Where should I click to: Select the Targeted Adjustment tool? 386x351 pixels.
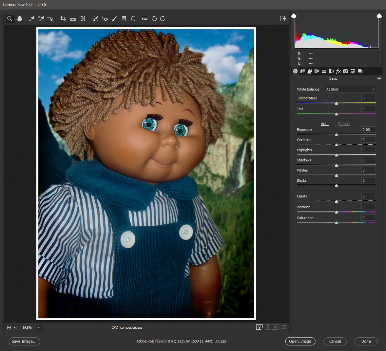tap(51, 19)
